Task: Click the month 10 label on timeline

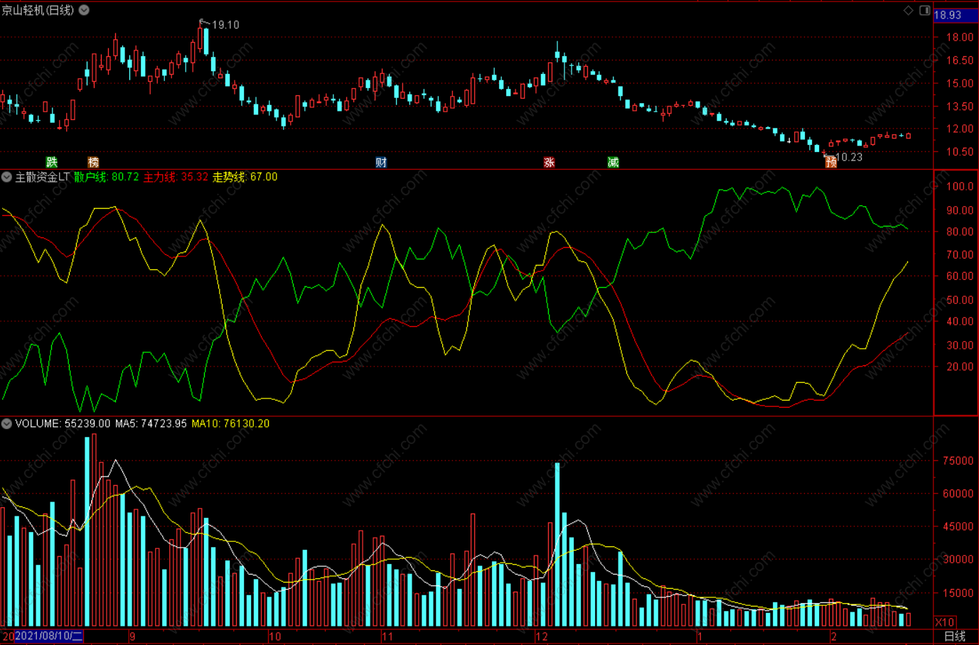Action: 274,636
